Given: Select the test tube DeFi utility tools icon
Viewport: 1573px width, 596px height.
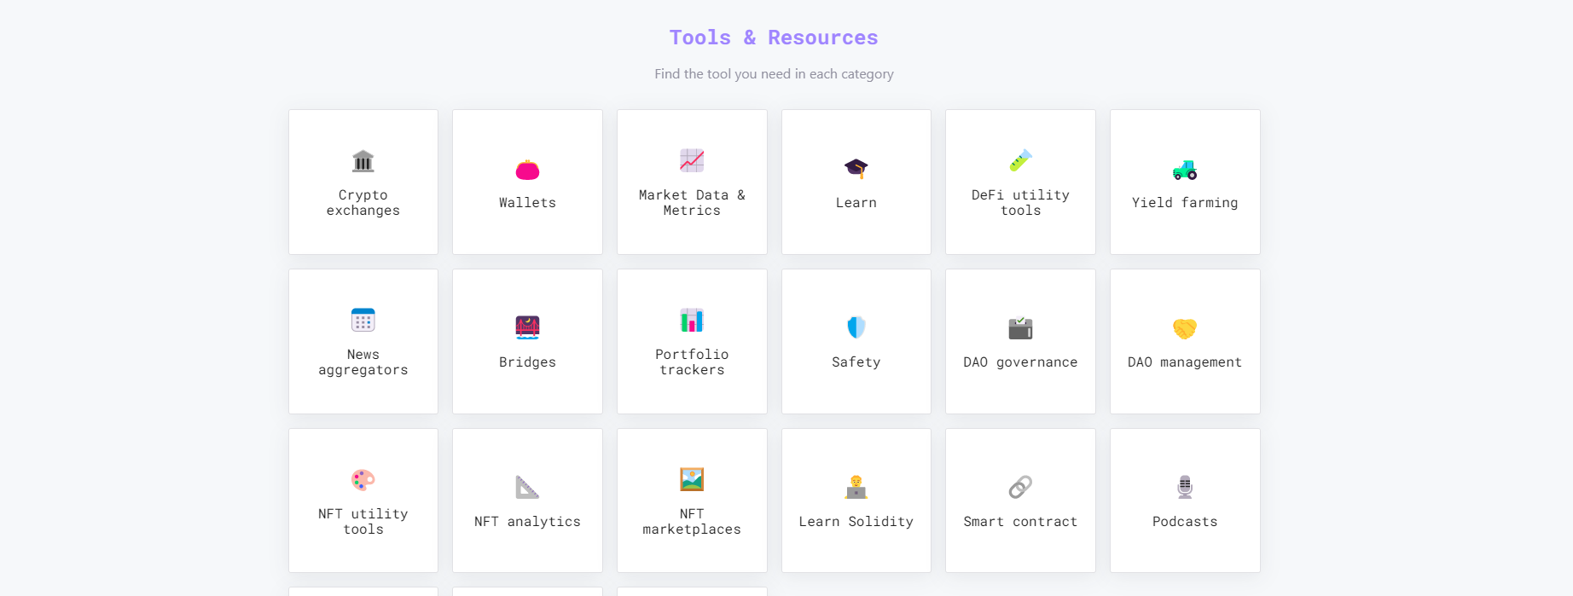Looking at the screenshot, I should click(x=1020, y=160).
